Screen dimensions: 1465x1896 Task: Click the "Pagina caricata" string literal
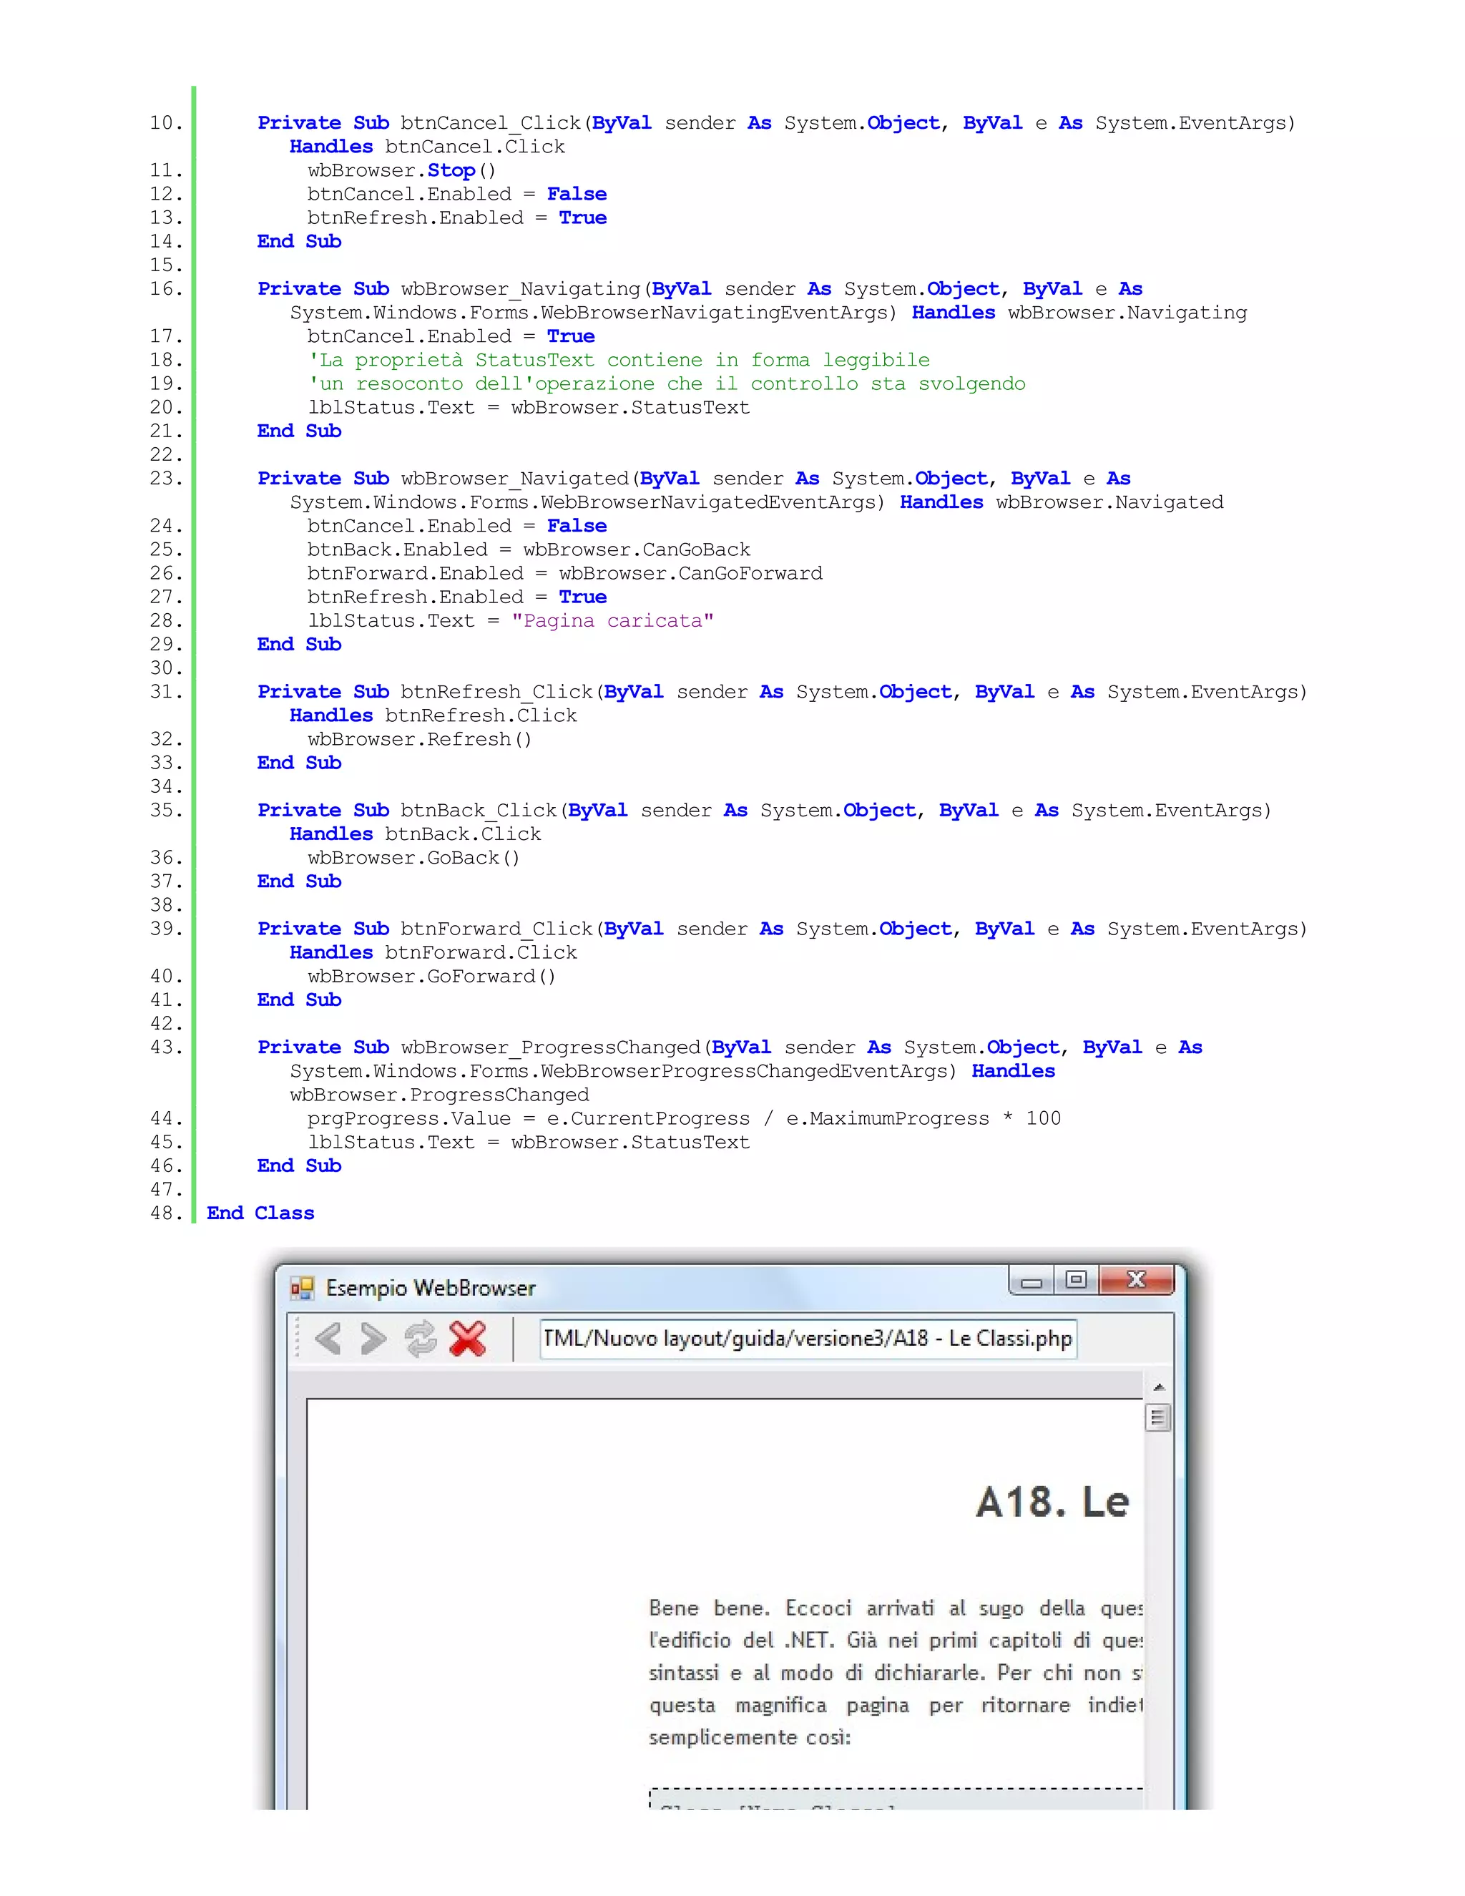(613, 622)
